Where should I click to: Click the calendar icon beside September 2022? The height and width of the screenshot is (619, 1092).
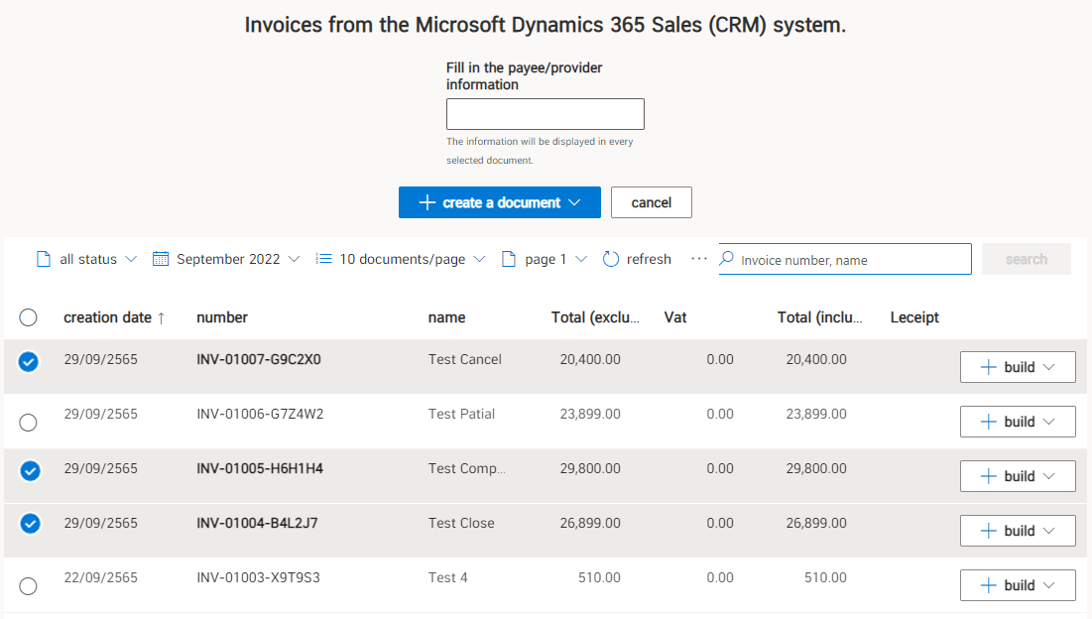coord(161,259)
